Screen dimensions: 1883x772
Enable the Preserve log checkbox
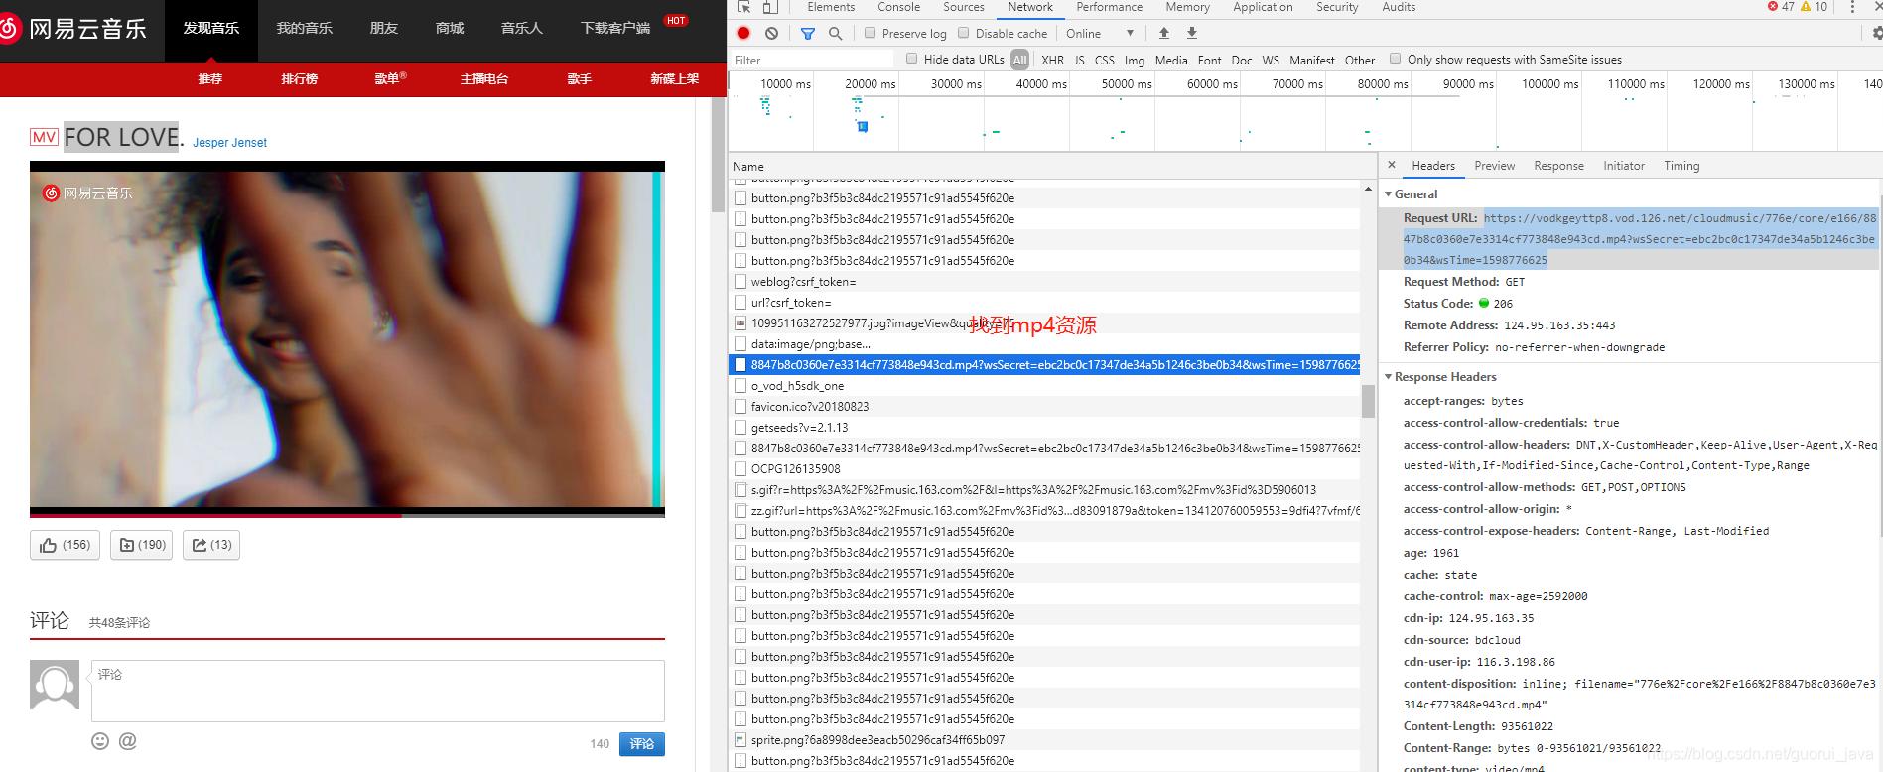[871, 33]
